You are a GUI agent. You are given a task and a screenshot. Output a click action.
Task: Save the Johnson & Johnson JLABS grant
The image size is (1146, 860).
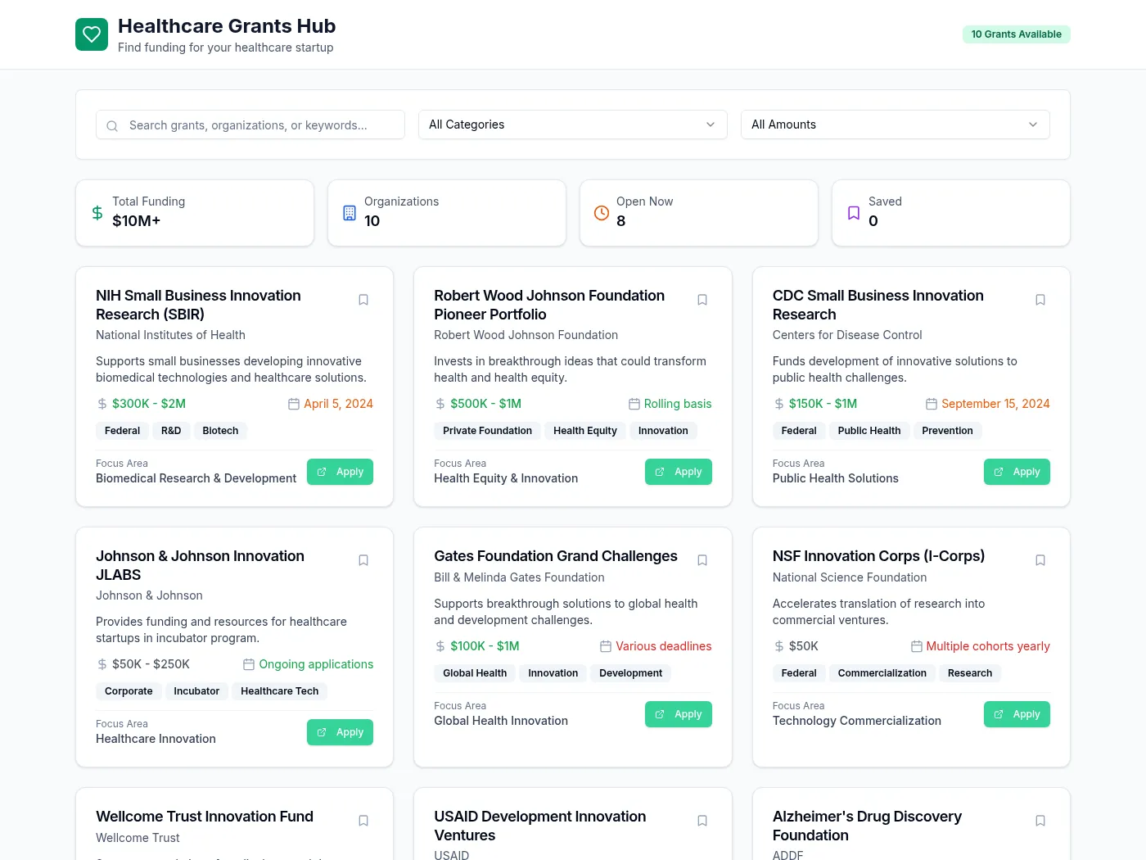point(363,560)
